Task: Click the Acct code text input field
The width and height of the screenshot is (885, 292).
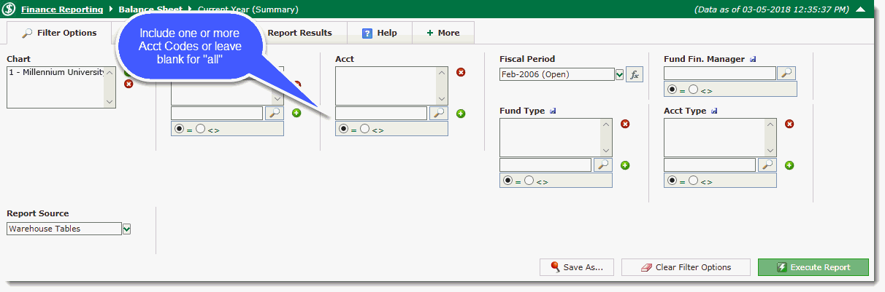Action: [x=381, y=114]
